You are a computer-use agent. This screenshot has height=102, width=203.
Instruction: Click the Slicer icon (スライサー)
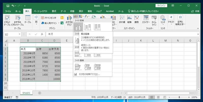(x=146, y=19)
